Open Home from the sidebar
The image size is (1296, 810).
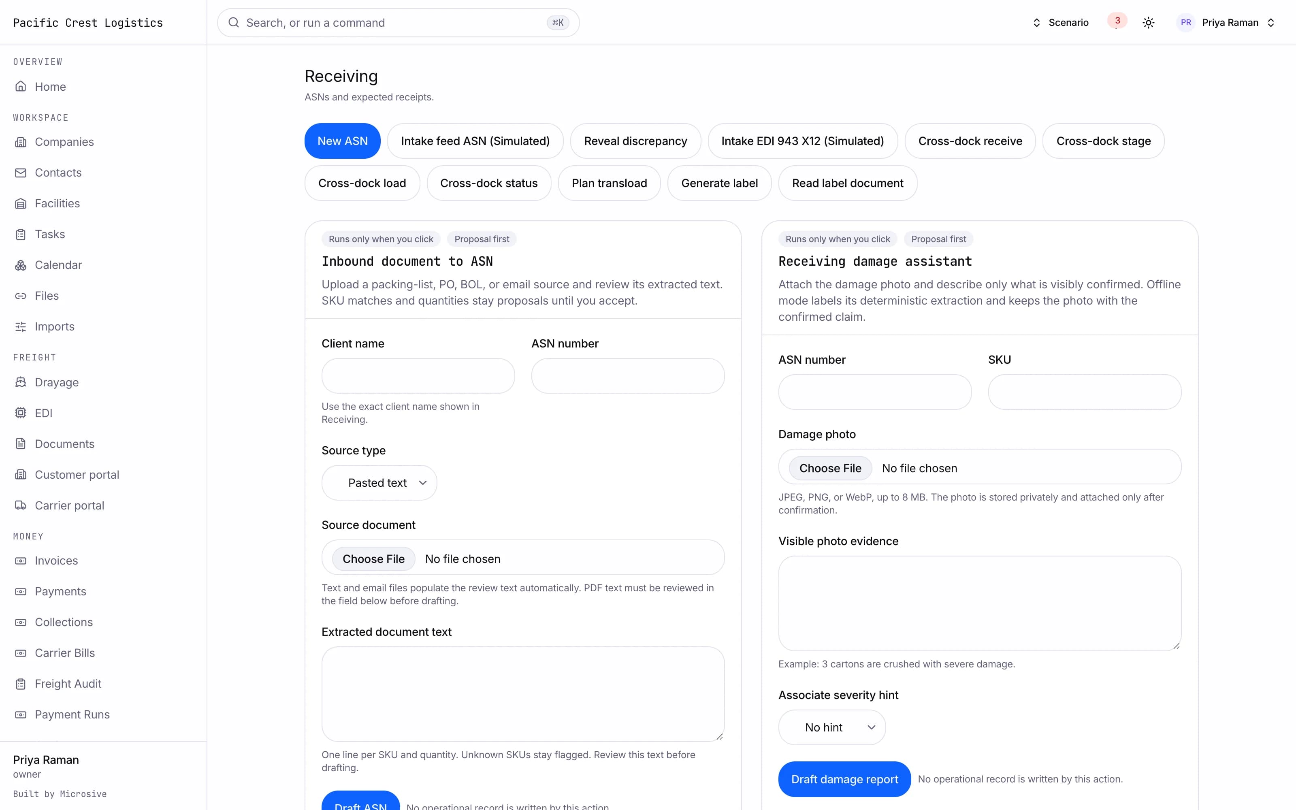click(50, 86)
